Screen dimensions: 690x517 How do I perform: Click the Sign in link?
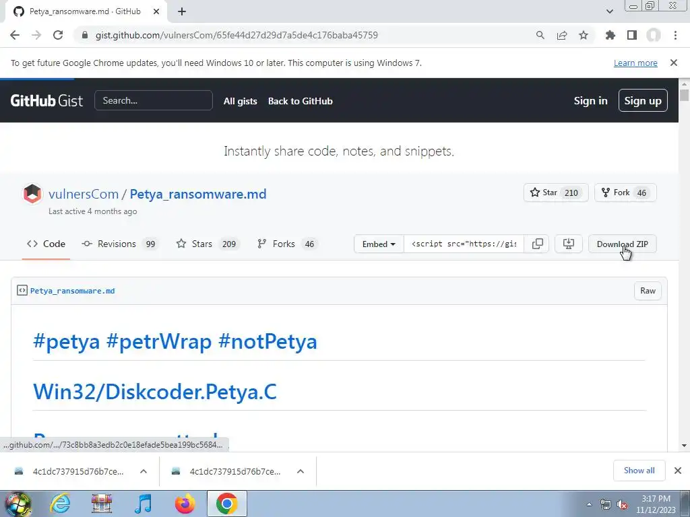pos(590,101)
